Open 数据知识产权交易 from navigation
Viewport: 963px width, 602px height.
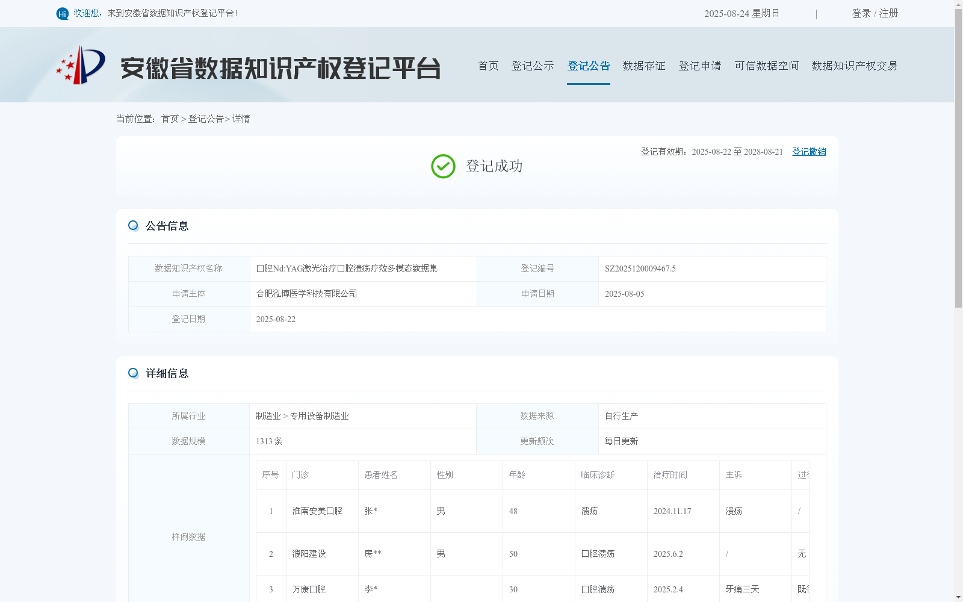coord(855,66)
